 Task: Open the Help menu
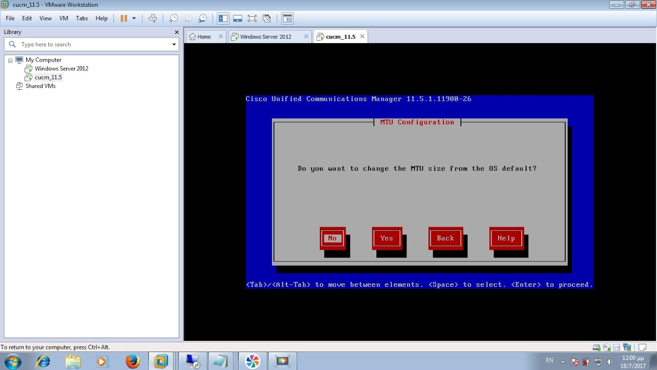(x=102, y=18)
